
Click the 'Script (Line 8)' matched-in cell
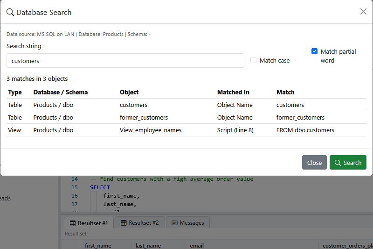click(x=235, y=130)
